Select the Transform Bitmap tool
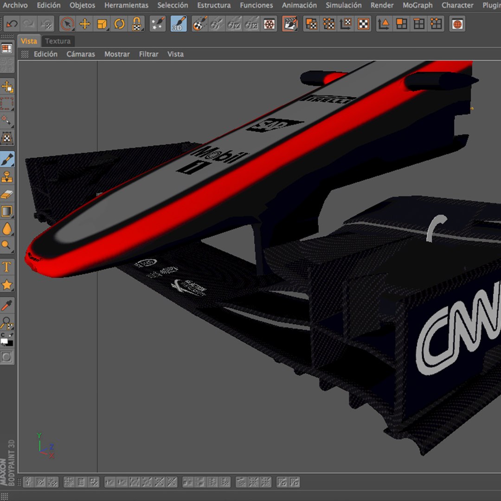The image size is (501, 501). click(x=7, y=138)
